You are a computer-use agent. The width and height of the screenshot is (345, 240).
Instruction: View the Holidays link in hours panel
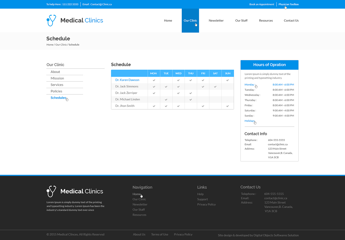tap(250, 121)
